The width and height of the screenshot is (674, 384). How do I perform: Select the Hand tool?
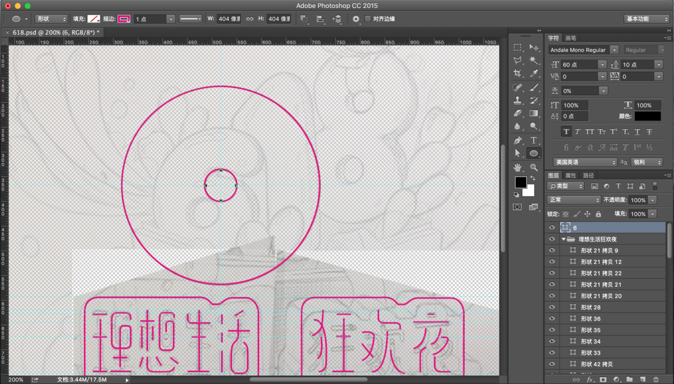click(x=517, y=168)
